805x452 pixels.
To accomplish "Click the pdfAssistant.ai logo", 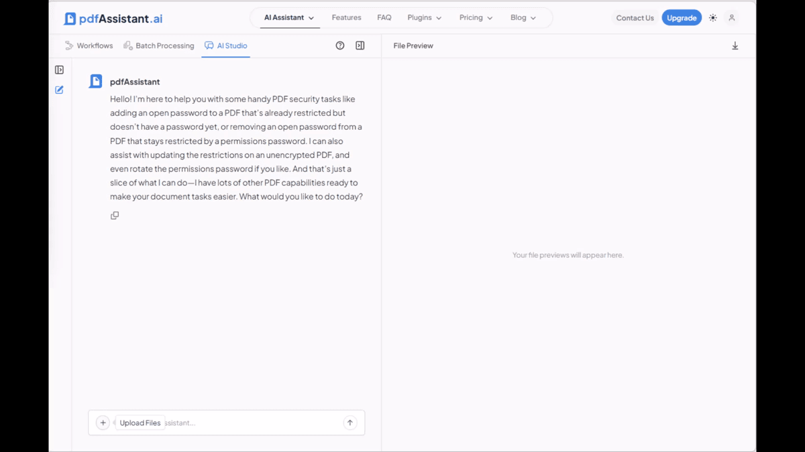I will 113,19.
